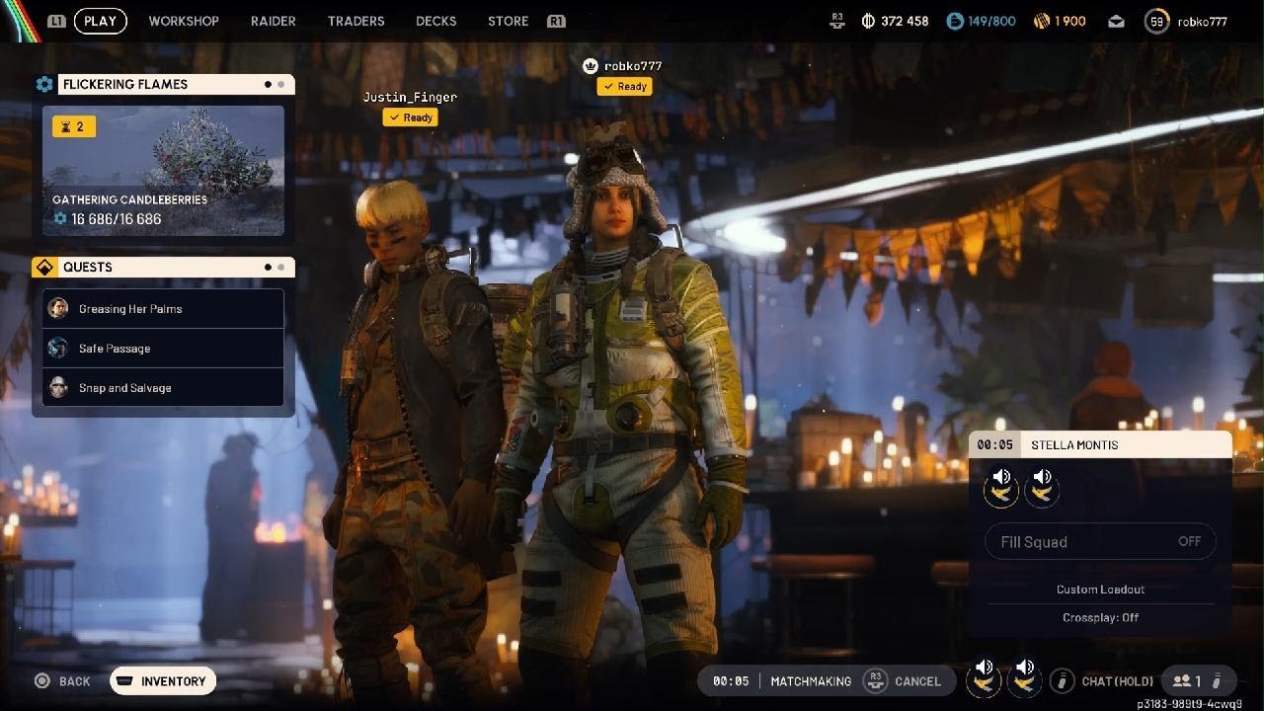The image size is (1264, 711).
Task: Select the second page dot of Flickering Flames
Action: coord(280,85)
